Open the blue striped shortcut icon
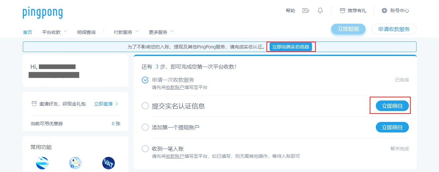This screenshot has width=439, height=172. [x=42, y=163]
